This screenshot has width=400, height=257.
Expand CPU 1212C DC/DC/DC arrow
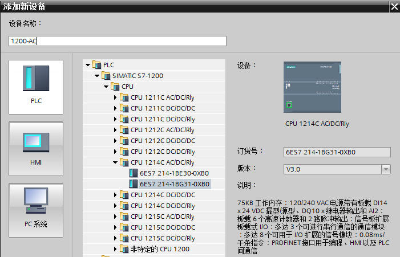tap(115, 141)
